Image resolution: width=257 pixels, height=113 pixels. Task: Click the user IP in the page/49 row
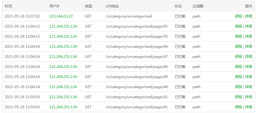(x=63, y=77)
